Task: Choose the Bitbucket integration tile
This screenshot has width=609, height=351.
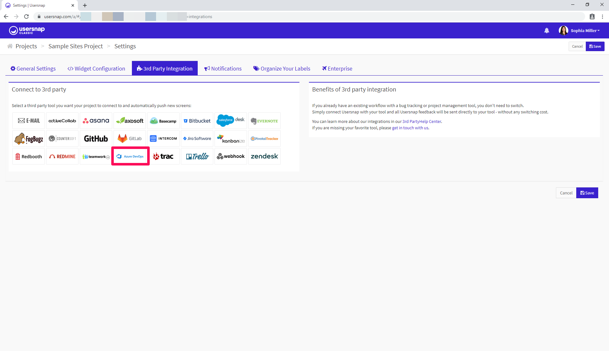Action: tap(197, 121)
